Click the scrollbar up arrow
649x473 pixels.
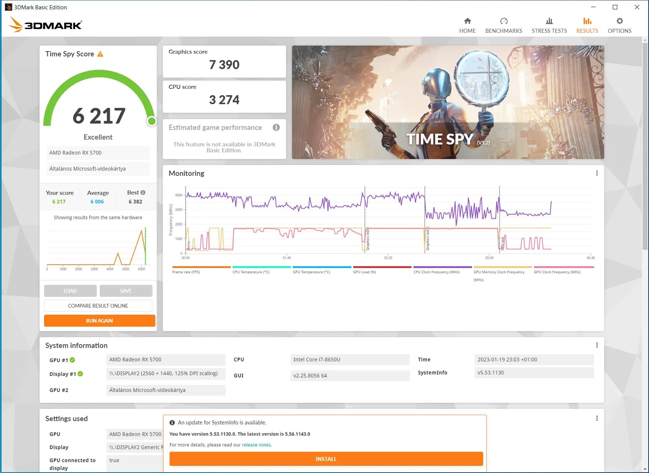(645, 40)
